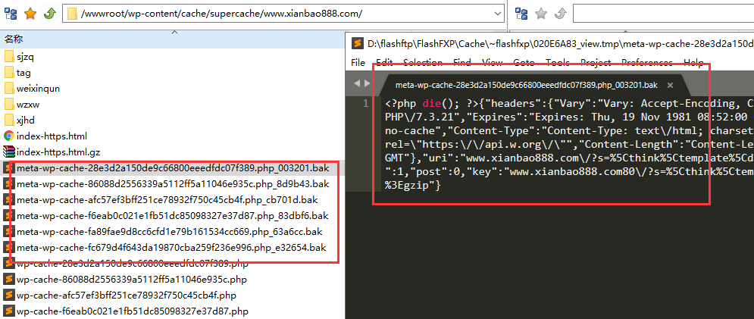Open the View menu in Sublime Text
The width and height of the screenshot is (754, 319).
pyautogui.click(x=493, y=63)
